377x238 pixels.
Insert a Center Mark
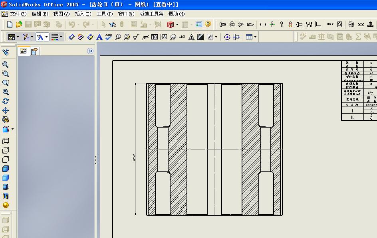point(227,37)
